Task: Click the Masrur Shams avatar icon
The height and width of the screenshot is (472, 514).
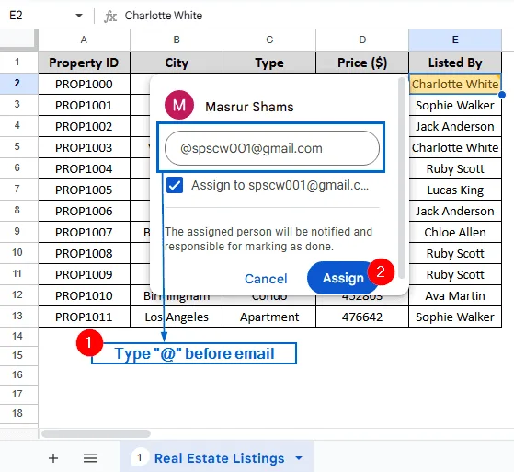Action: click(x=179, y=105)
